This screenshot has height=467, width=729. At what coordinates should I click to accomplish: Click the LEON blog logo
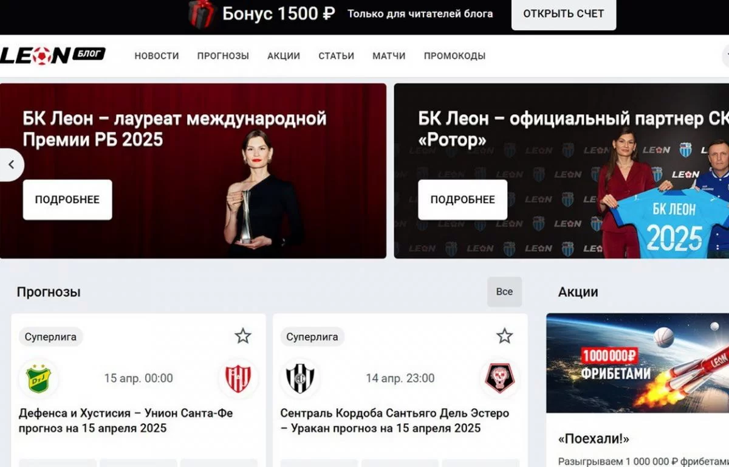point(53,55)
